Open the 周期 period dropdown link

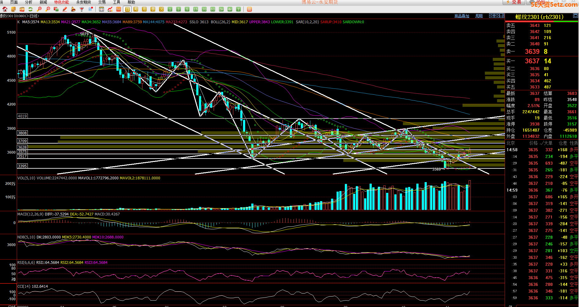click(479, 16)
